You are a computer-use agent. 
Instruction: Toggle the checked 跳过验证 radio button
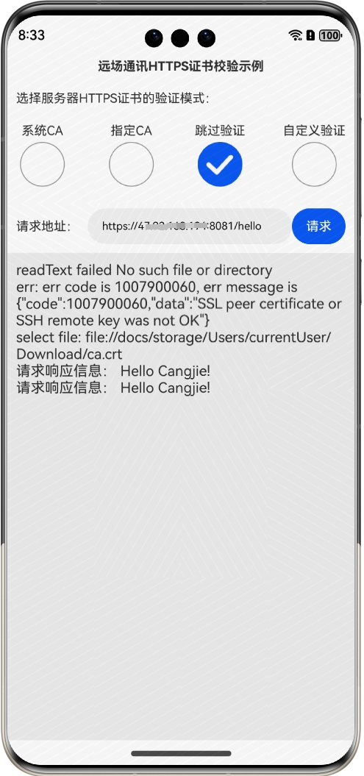pos(220,164)
